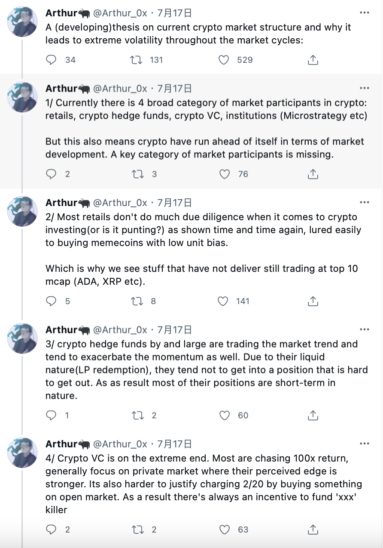The image size is (383, 548).
Task: Open more options on tweet 4/
Action: click(365, 443)
